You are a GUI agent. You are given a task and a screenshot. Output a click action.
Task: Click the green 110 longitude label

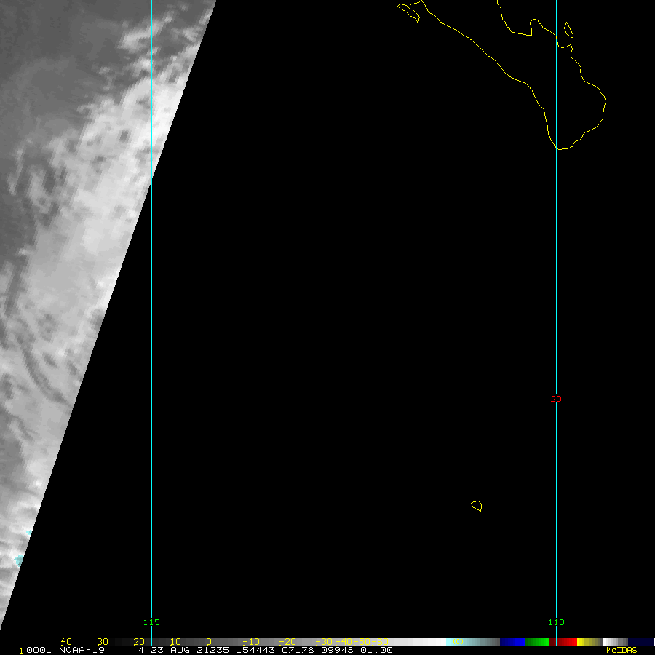point(556,622)
